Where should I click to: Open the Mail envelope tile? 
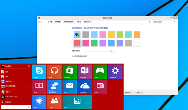click(x=70, y=87)
